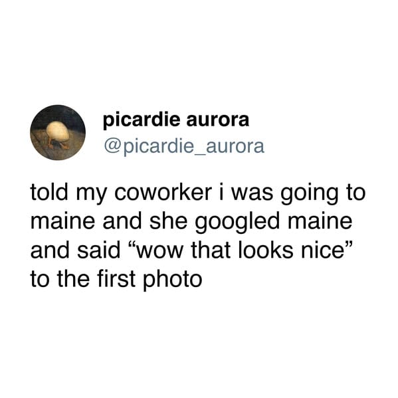Open the picardie aurora display name
This screenshot has width=398, height=398.
176,120
